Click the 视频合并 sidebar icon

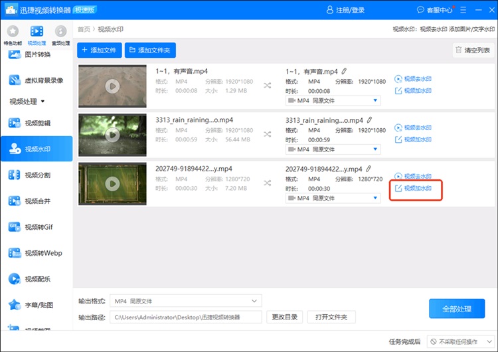[x=15, y=201]
